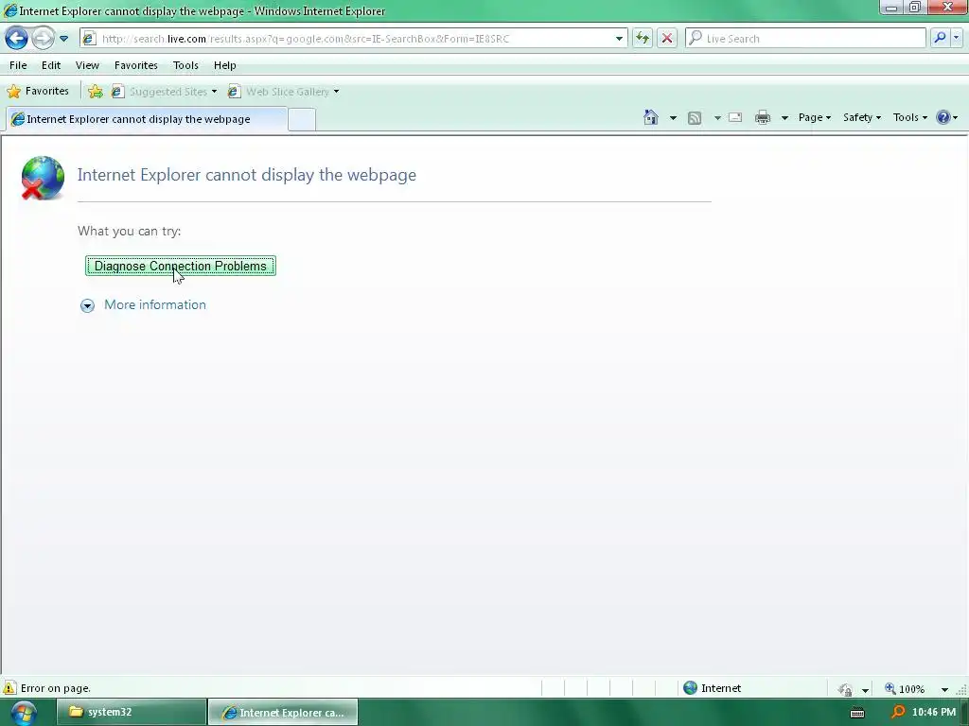Open the File menu

18,65
